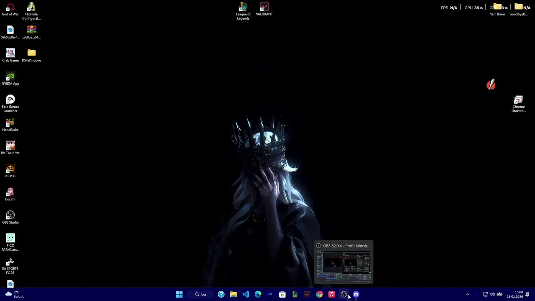This screenshot has width=535, height=301.
Task: Select the GoodbyeD... folder icon
Action: [519, 10]
